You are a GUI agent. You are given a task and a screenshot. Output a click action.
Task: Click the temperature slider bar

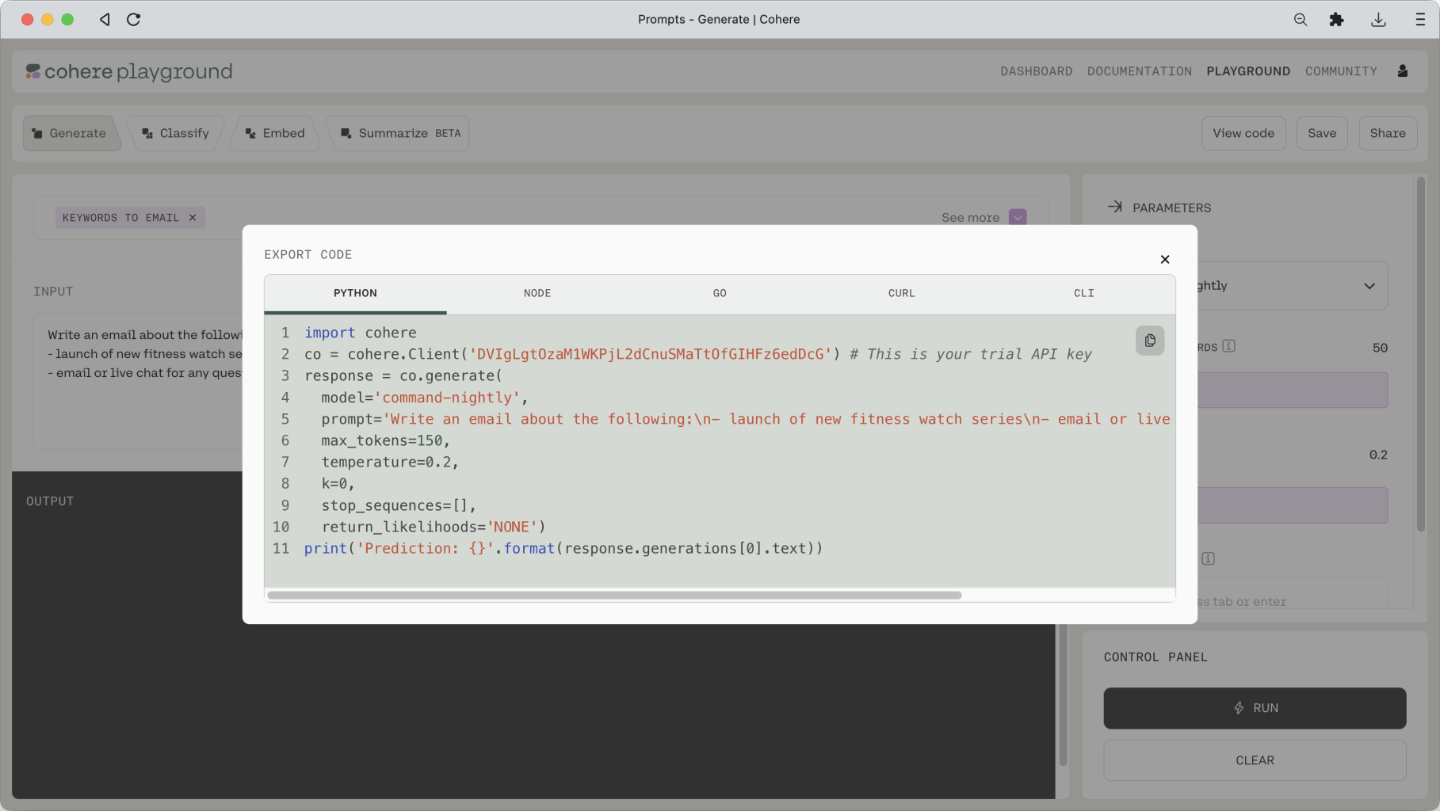[1292, 505]
